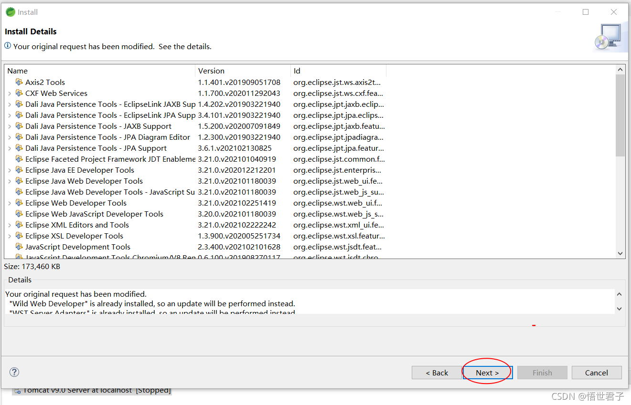This screenshot has height=405, width=631.
Task: Click the JavaScript Support row feature icon
Action: (19, 192)
